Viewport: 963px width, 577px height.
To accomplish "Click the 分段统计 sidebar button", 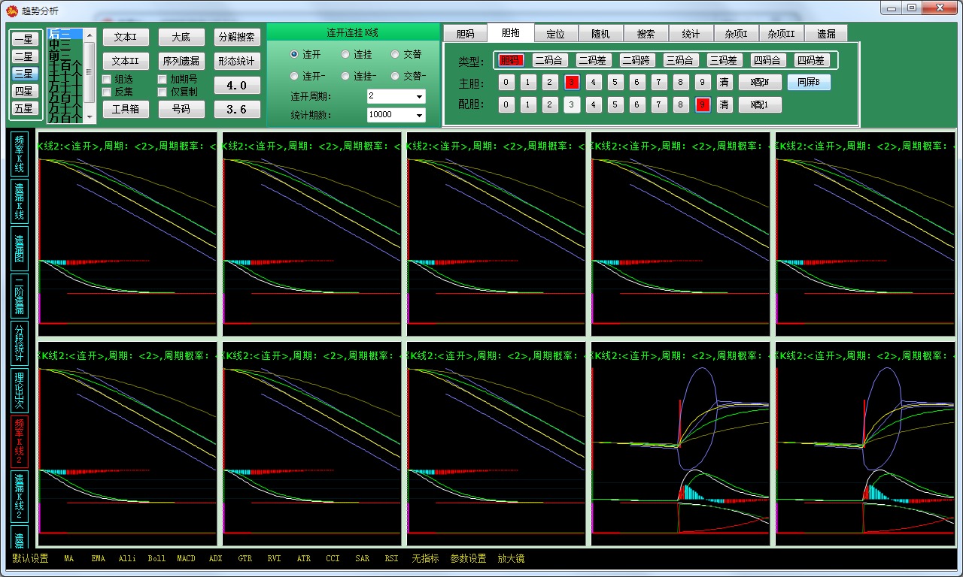I will pyautogui.click(x=20, y=343).
